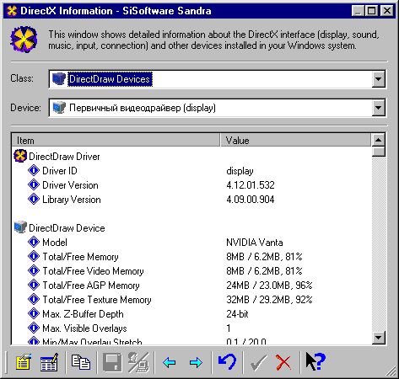Click the value 4.09.00.904
This screenshot has width=399, height=379.
(x=251, y=200)
